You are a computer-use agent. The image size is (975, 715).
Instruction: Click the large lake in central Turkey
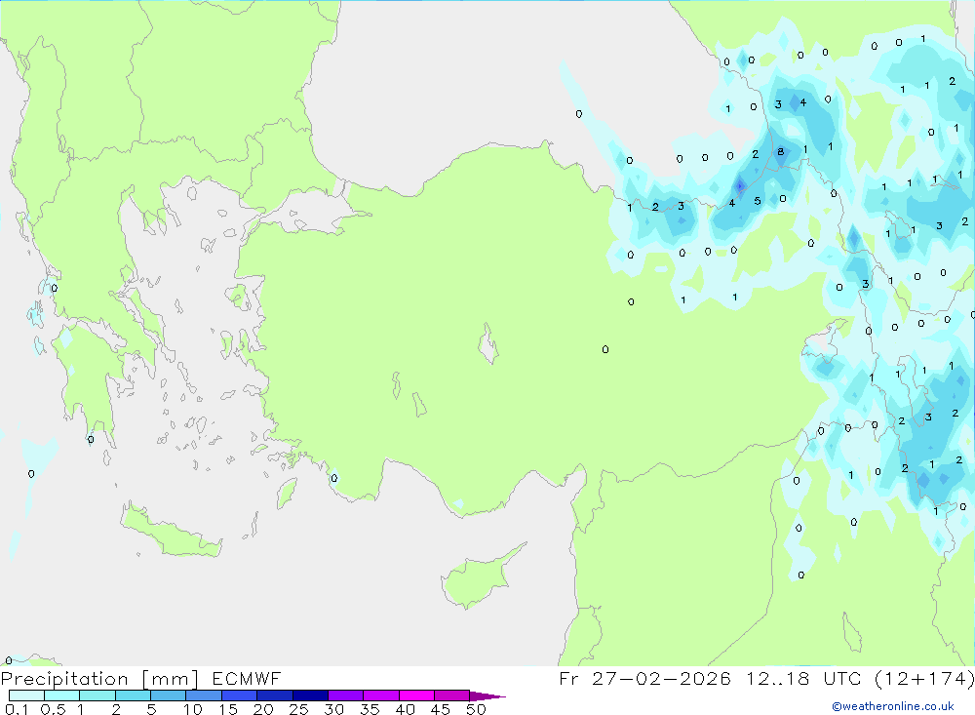pyautogui.click(x=488, y=343)
